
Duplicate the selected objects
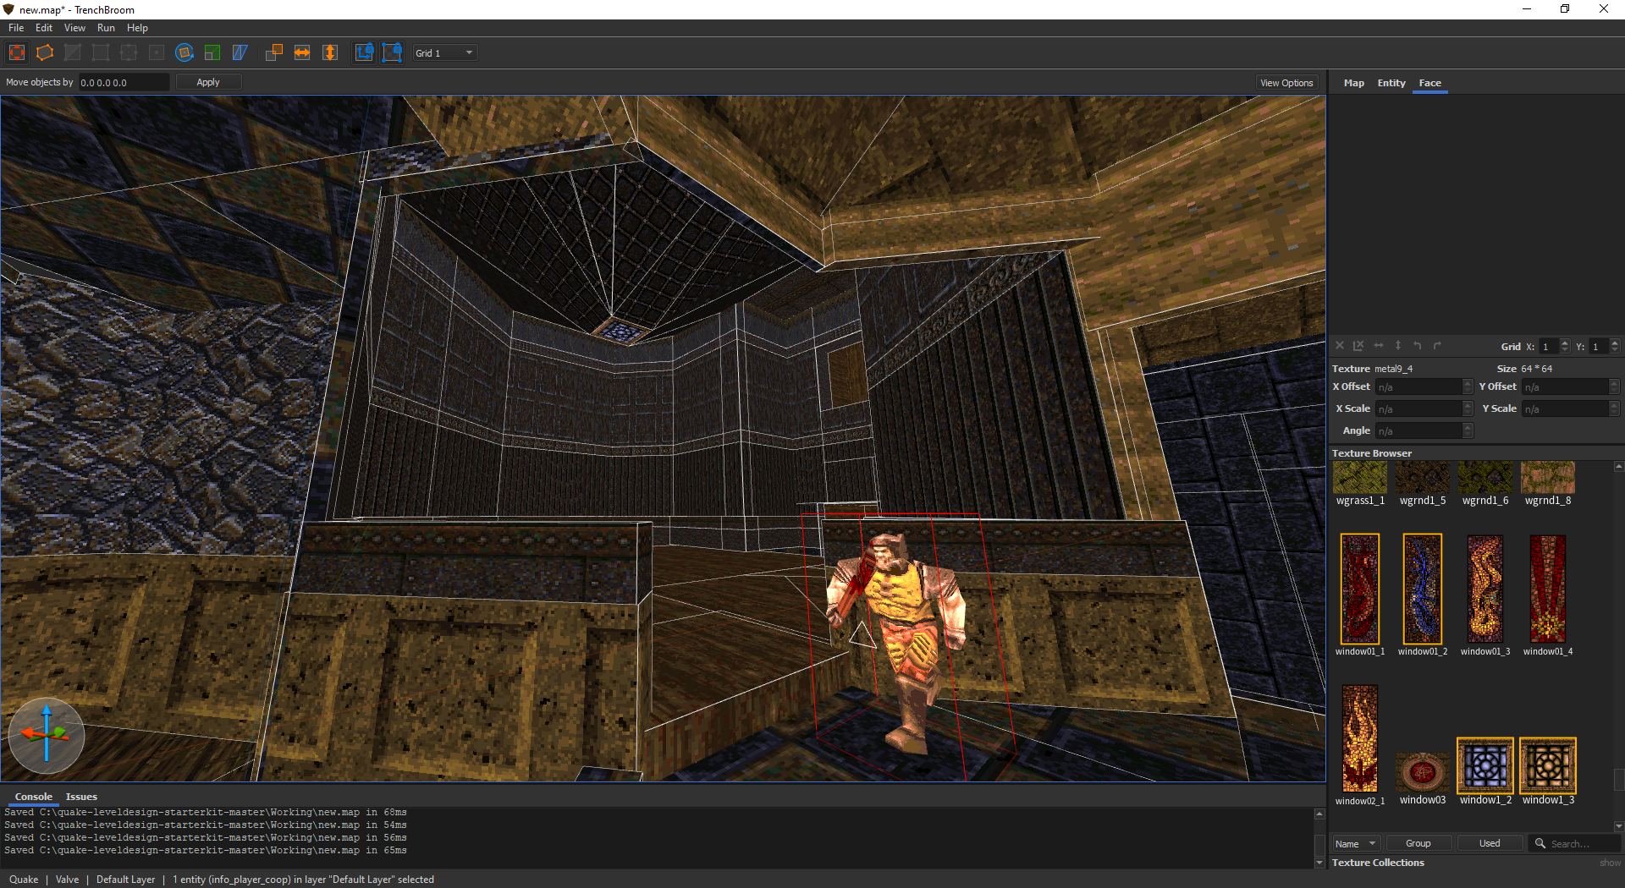[274, 52]
